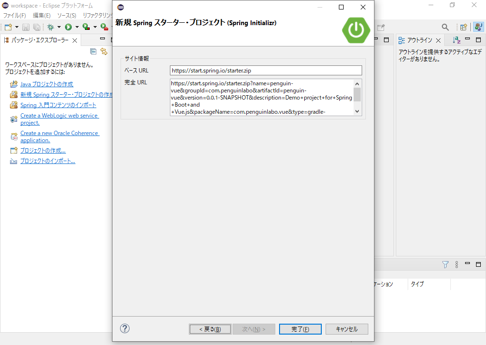Click Collapse All in Package Explorer
The width and height of the screenshot is (486, 345).
pyautogui.click(x=93, y=51)
